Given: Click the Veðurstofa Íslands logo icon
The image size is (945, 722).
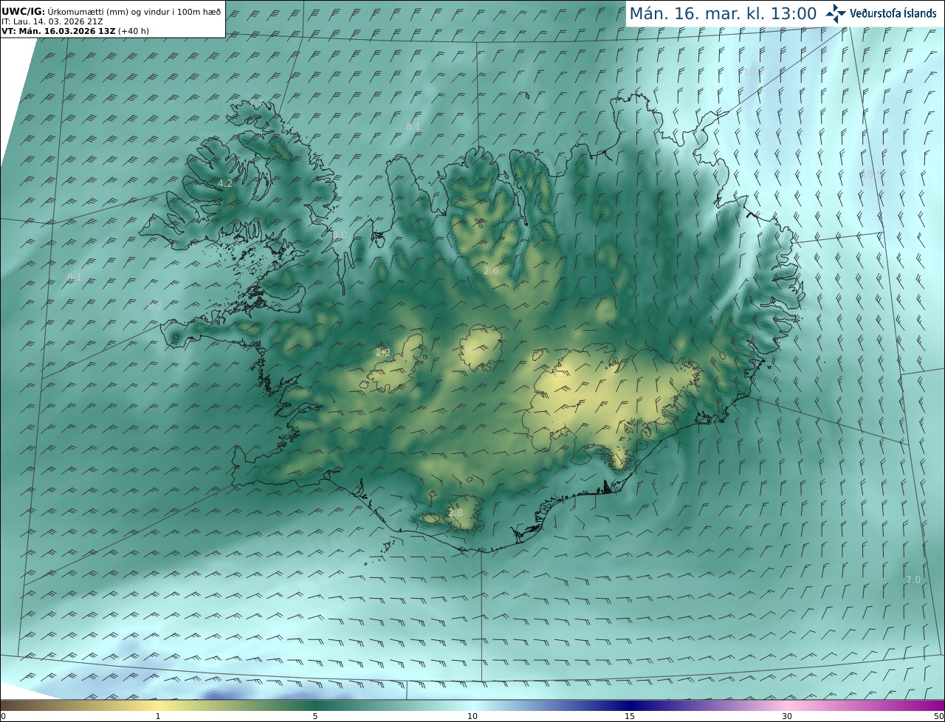Looking at the screenshot, I should coord(836,13).
